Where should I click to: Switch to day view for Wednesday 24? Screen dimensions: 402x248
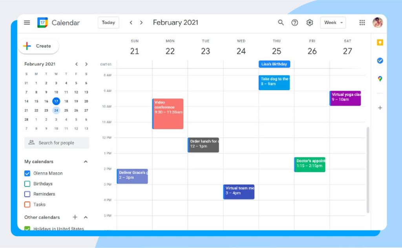241,51
